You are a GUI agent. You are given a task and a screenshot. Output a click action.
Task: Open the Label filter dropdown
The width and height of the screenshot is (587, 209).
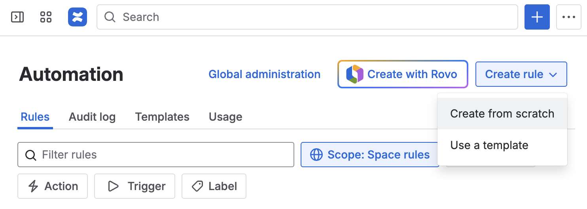click(x=214, y=186)
